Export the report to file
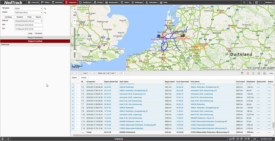The height and width of the screenshot is (141, 275). tap(259, 73)
